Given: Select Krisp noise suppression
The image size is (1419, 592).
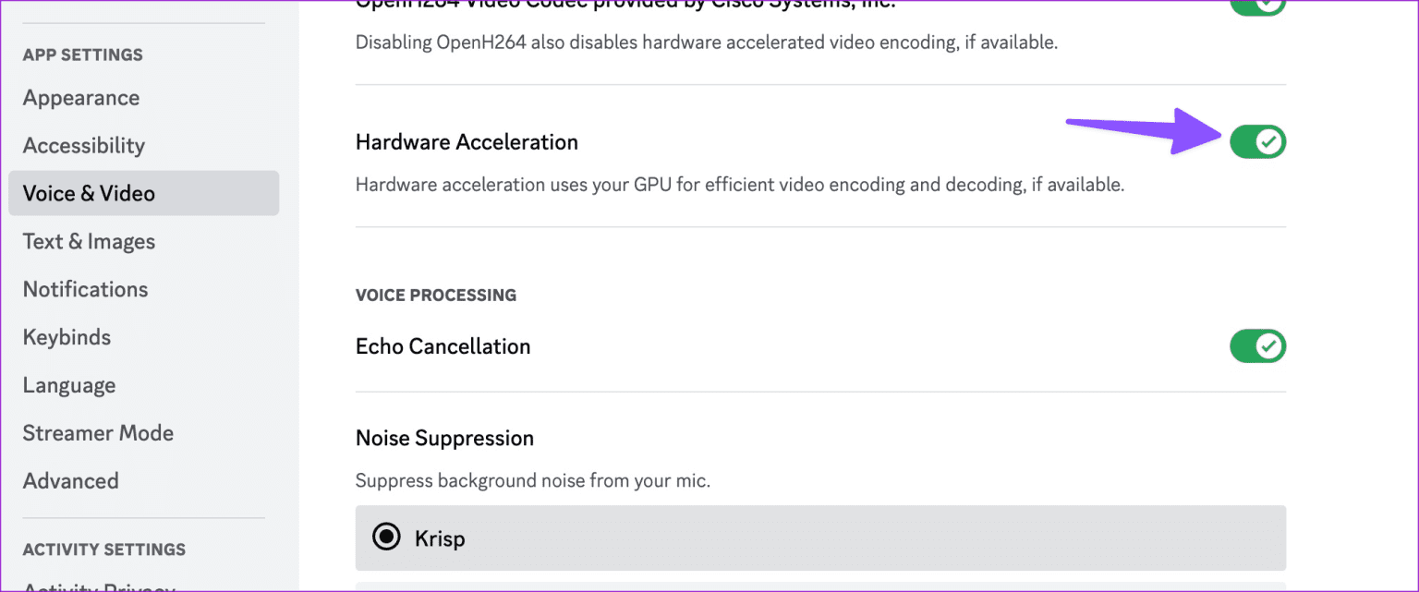Looking at the screenshot, I should tap(386, 538).
